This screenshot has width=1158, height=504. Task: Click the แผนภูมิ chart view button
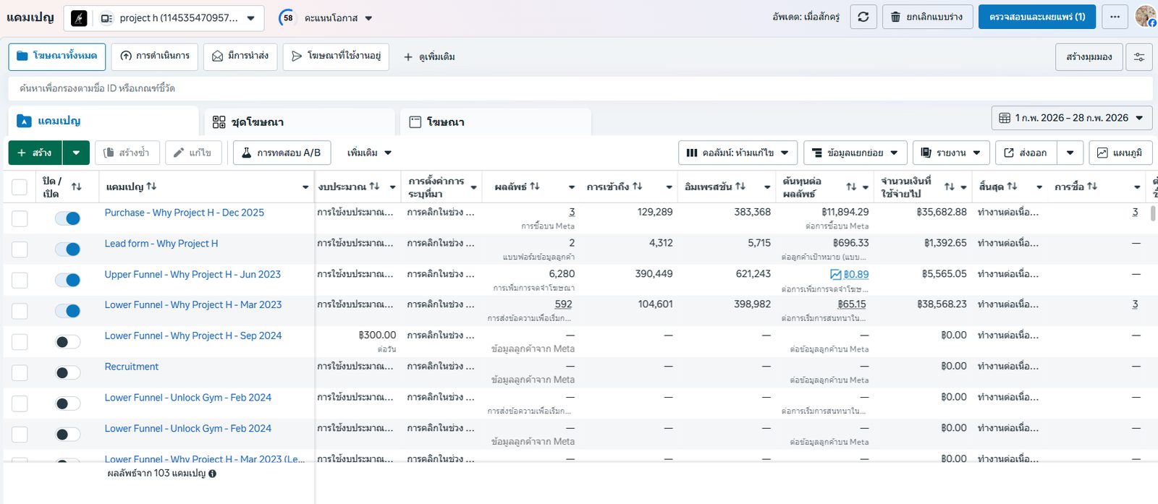(x=1120, y=153)
